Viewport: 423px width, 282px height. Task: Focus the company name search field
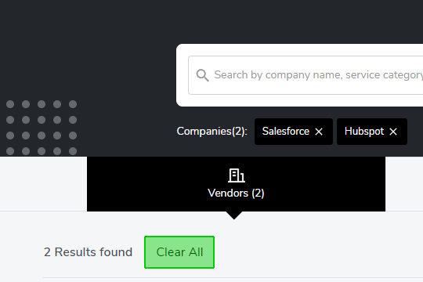pos(305,75)
